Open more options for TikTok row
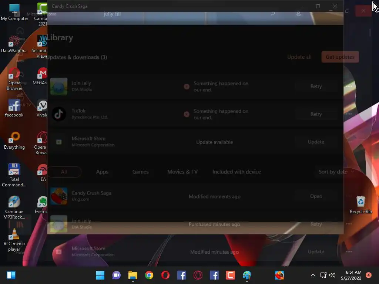Screen dimensions: 379x284 point(349,114)
